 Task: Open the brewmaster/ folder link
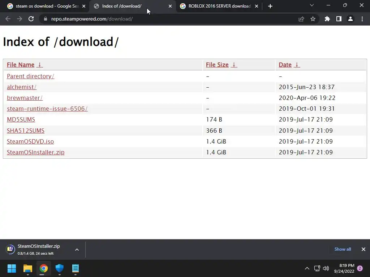[x=25, y=98]
